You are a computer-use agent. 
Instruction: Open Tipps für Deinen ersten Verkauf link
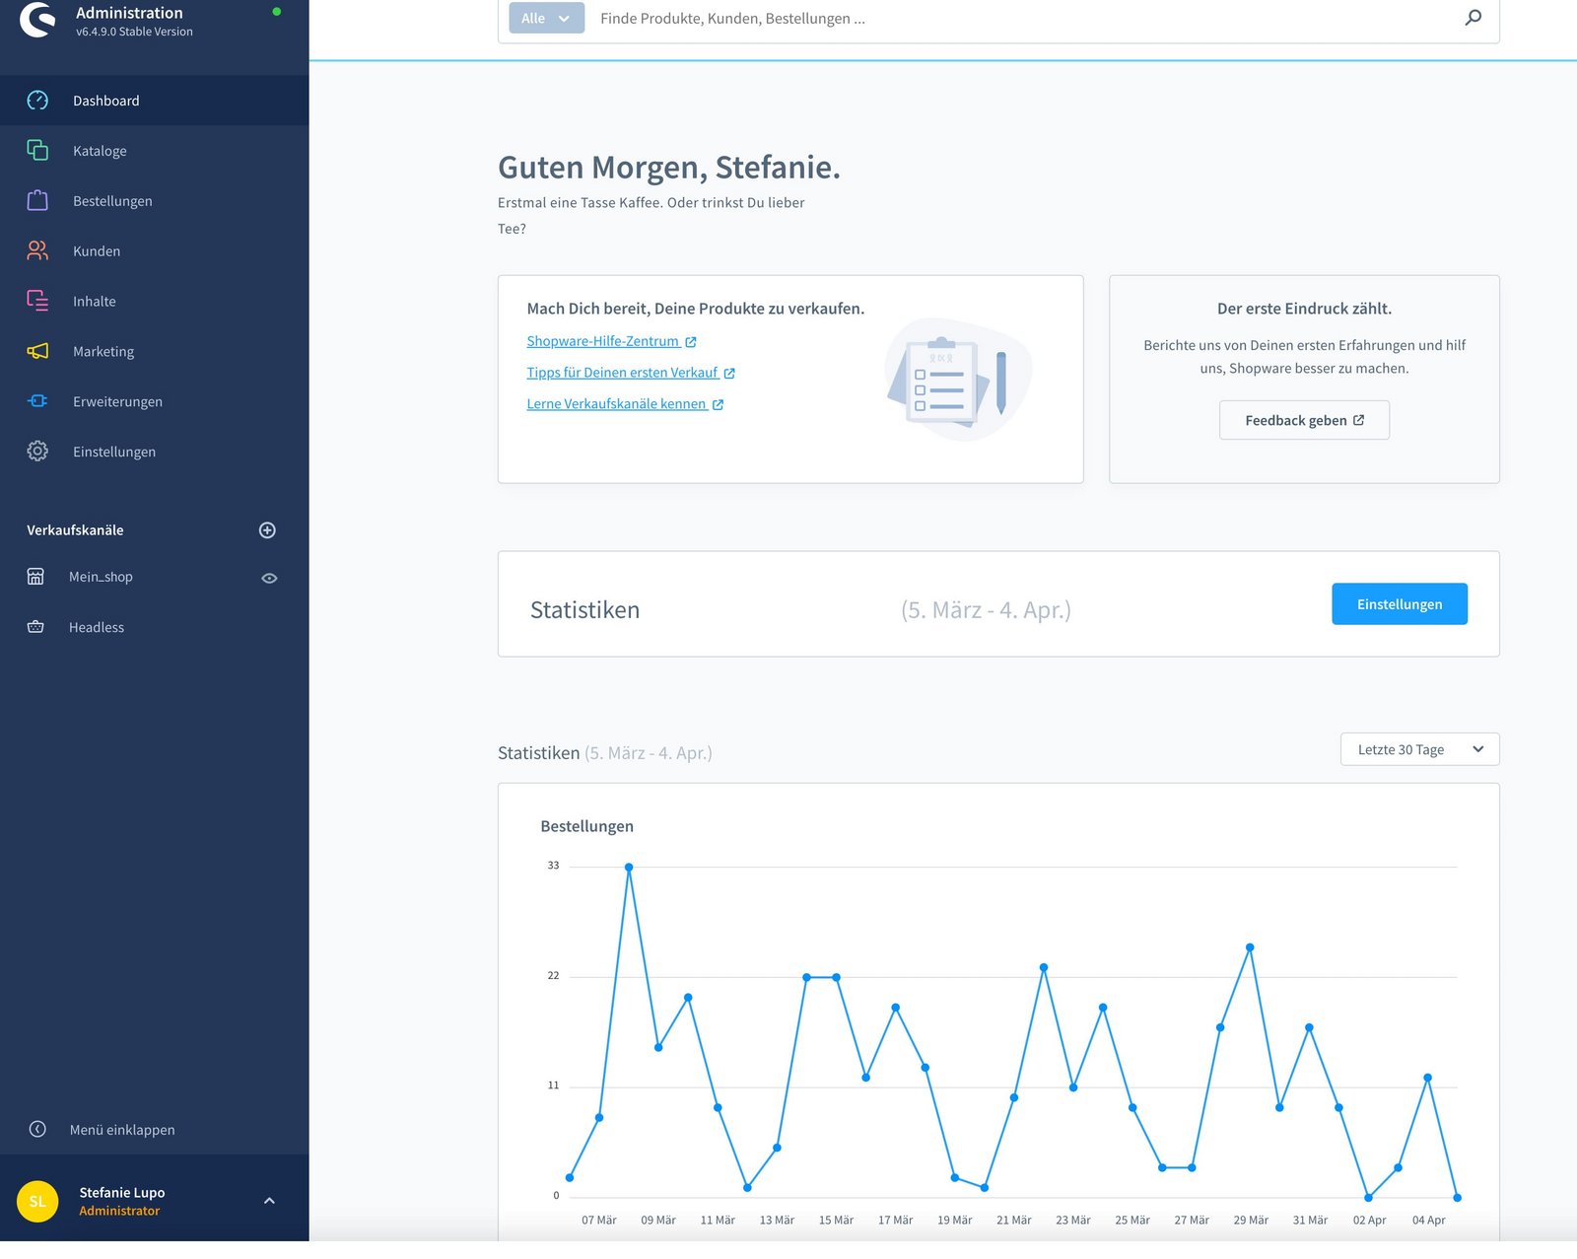click(x=622, y=373)
